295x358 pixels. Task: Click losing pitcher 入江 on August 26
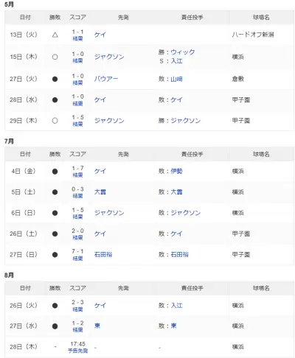pos(176,306)
